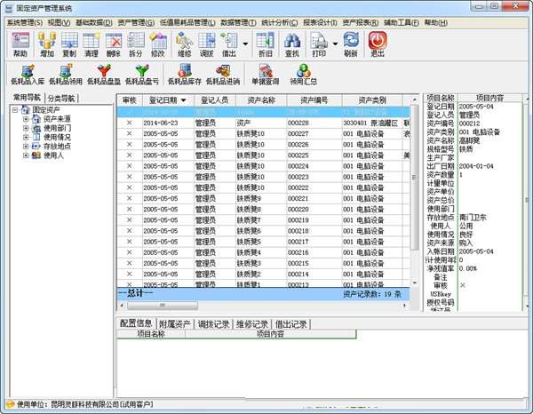
Task: Click the 刷新 (Refresh) icon
Action: 351,44
